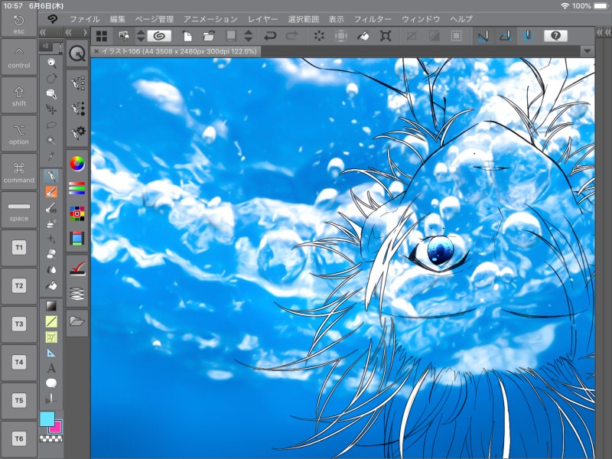Tap the esc undo key
612x459 pixels.
tap(18, 24)
